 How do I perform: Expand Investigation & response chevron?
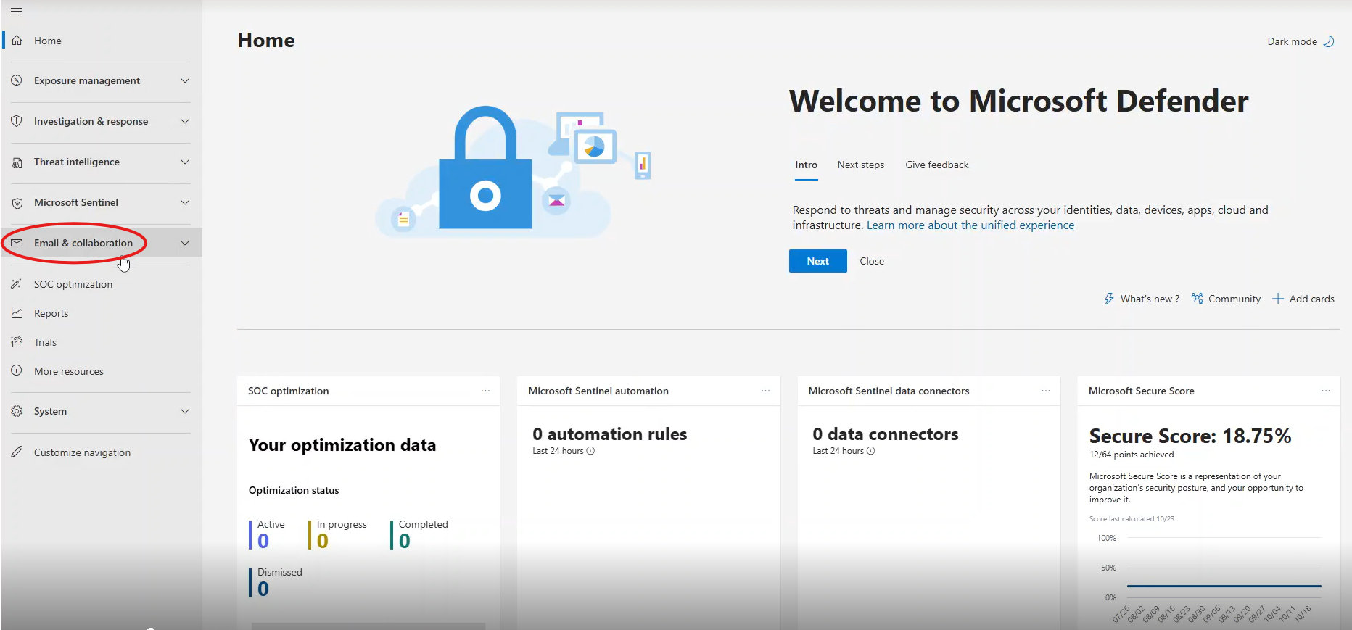pyautogui.click(x=185, y=121)
